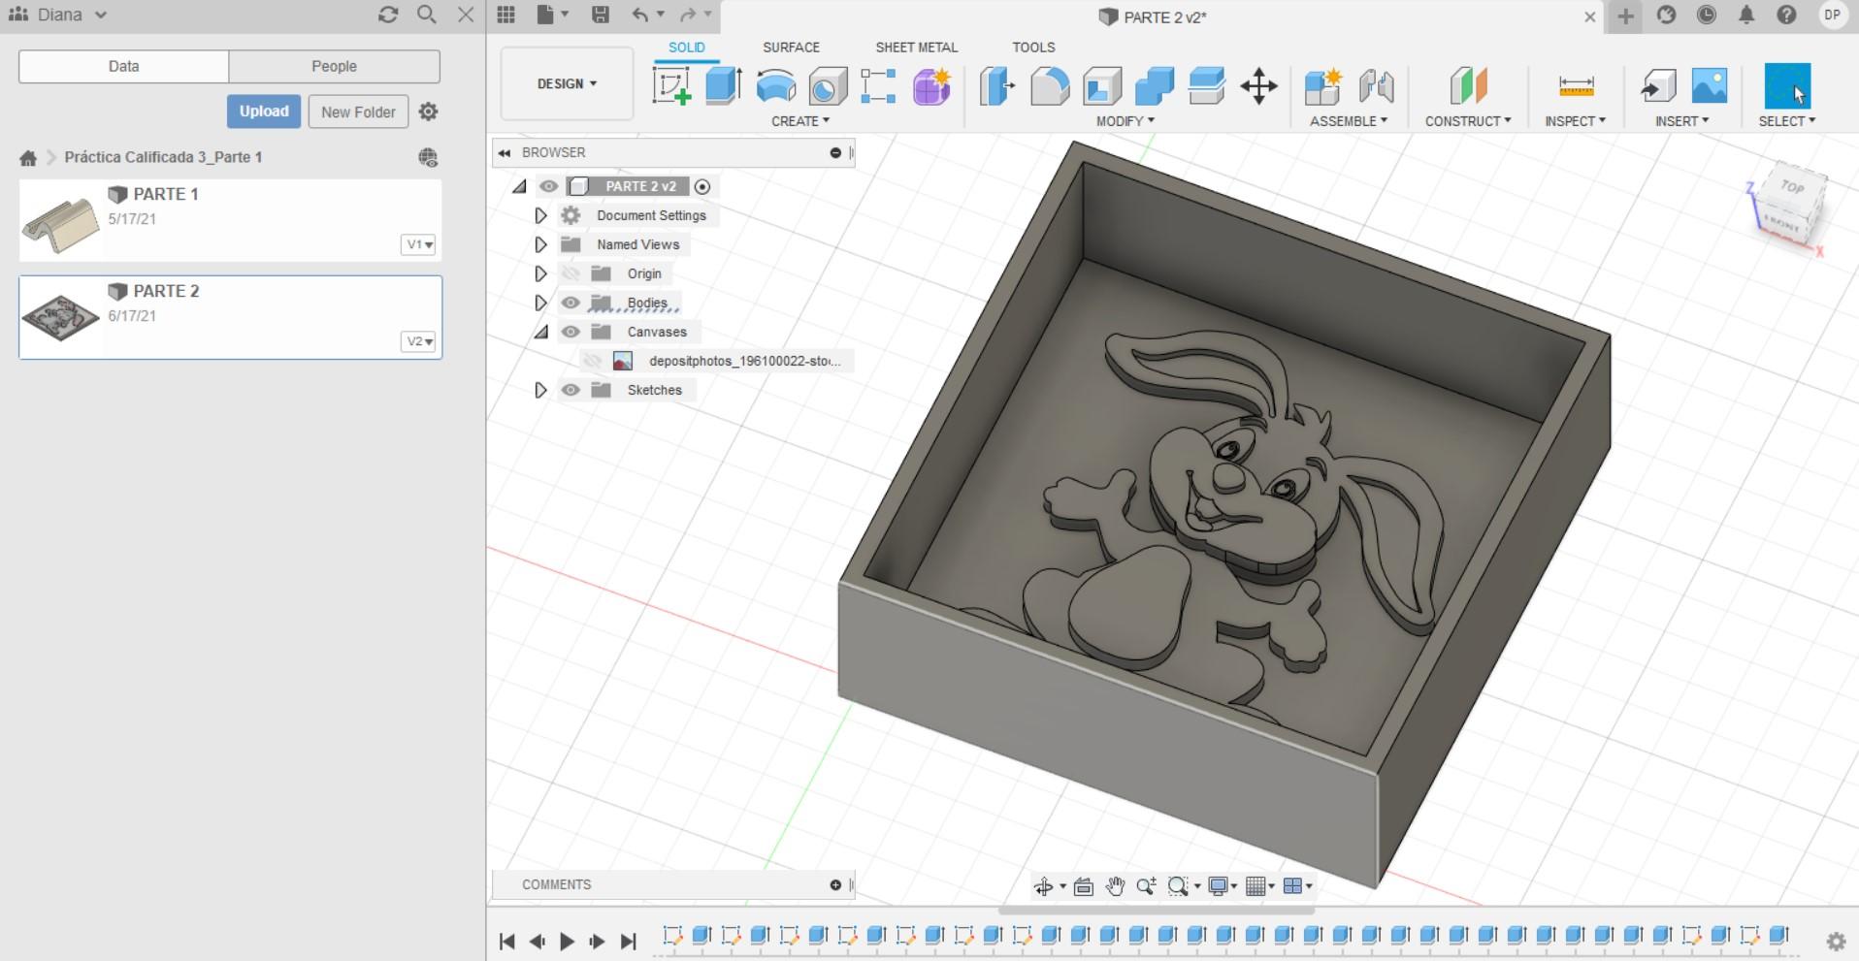
Task: Click the ViewCube Top face
Action: [1792, 187]
